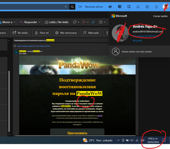Viewport: 170px width, 149px height.
Task: Click the search magnifier button
Action: coord(72,7)
